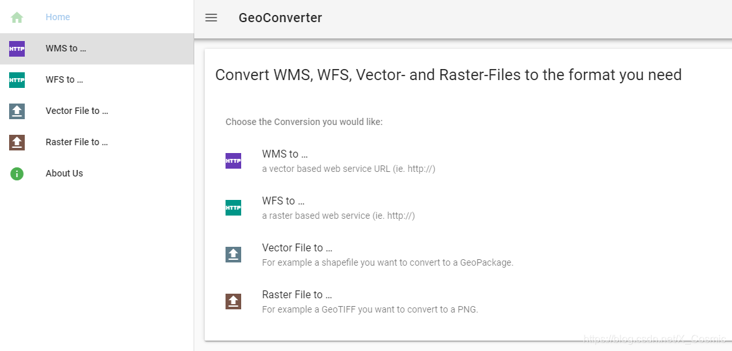The height and width of the screenshot is (351, 732).
Task: Click the teal HTTP icon in sidebar
Action: [x=17, y=79]
